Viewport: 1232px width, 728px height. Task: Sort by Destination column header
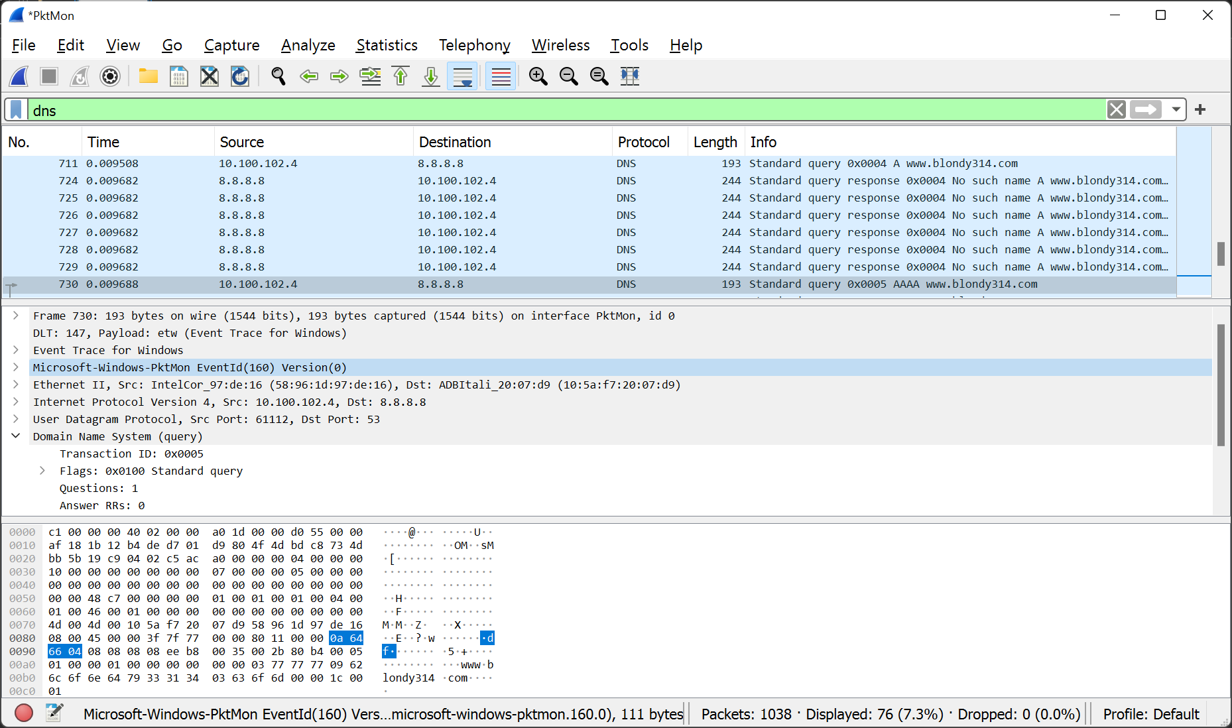(513, 142)
